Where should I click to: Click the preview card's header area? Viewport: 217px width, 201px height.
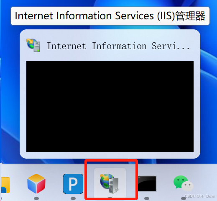pyautogui.click(x=110, y=45)
